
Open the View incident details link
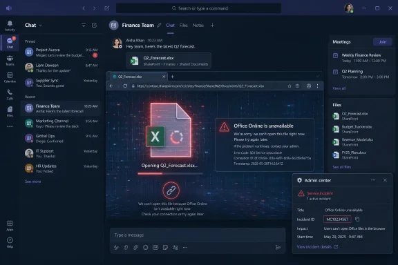click(317, 247)
